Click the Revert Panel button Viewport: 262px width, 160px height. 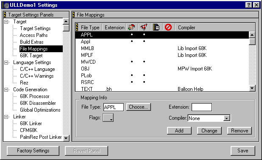pos(86,151)
